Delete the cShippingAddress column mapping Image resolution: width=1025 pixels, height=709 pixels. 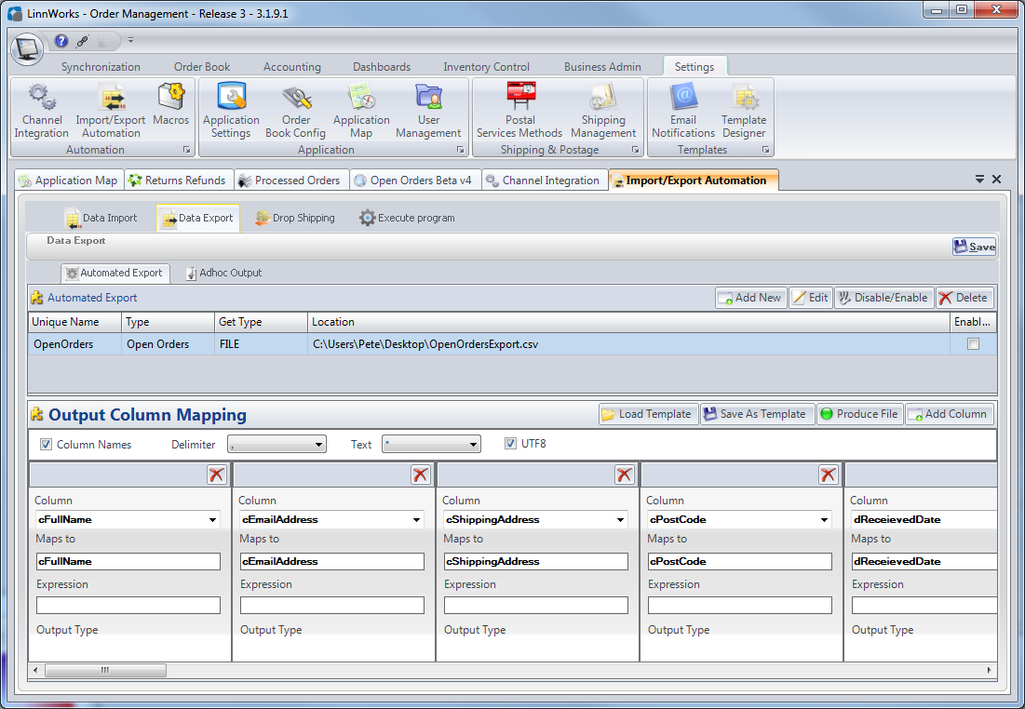tap(625, 475)
